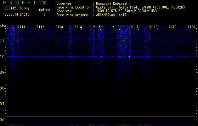
Task: Click the 2119 time marker
Action: (173, 27)
